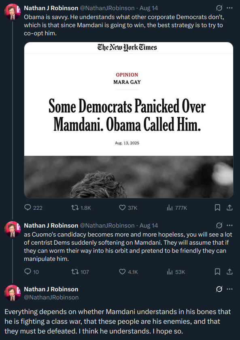This screenshot has width=240, height=340.
Task: Like the tweet with 4.1K likes
Action: [x=128, y=272]
